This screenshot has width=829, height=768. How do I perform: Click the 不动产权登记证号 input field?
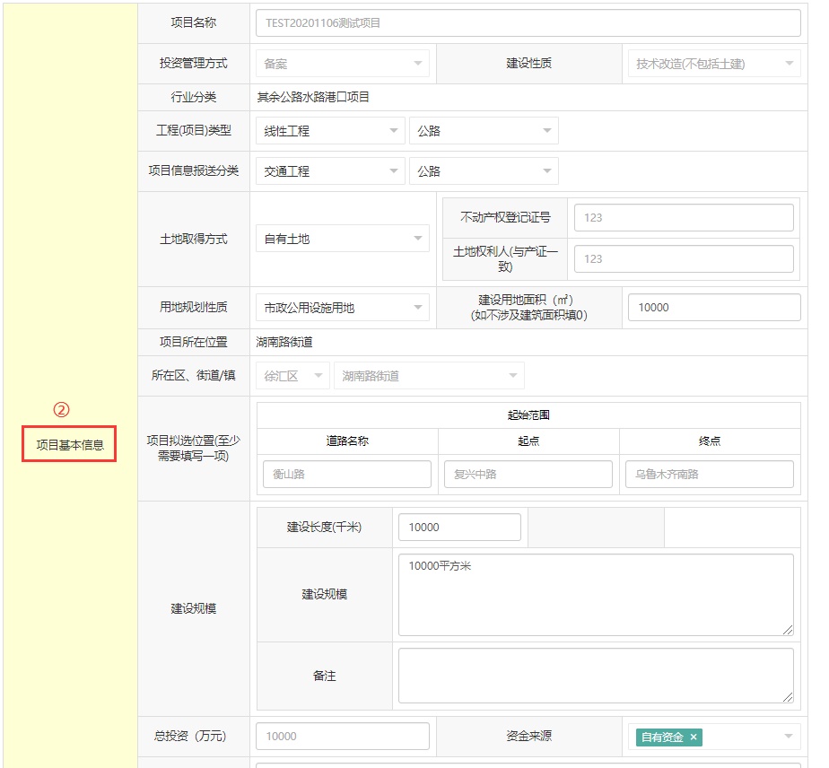(x=684, y=217)
